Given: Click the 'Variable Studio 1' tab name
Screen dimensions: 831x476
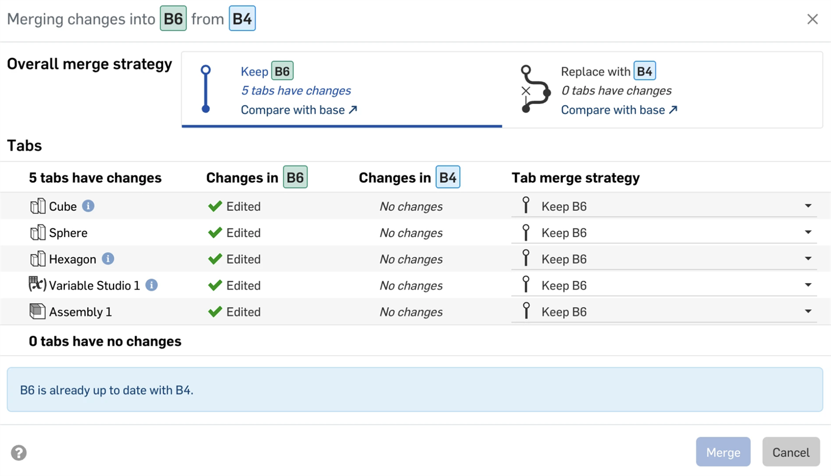Looking at the screenshot, I should point(95,285).
